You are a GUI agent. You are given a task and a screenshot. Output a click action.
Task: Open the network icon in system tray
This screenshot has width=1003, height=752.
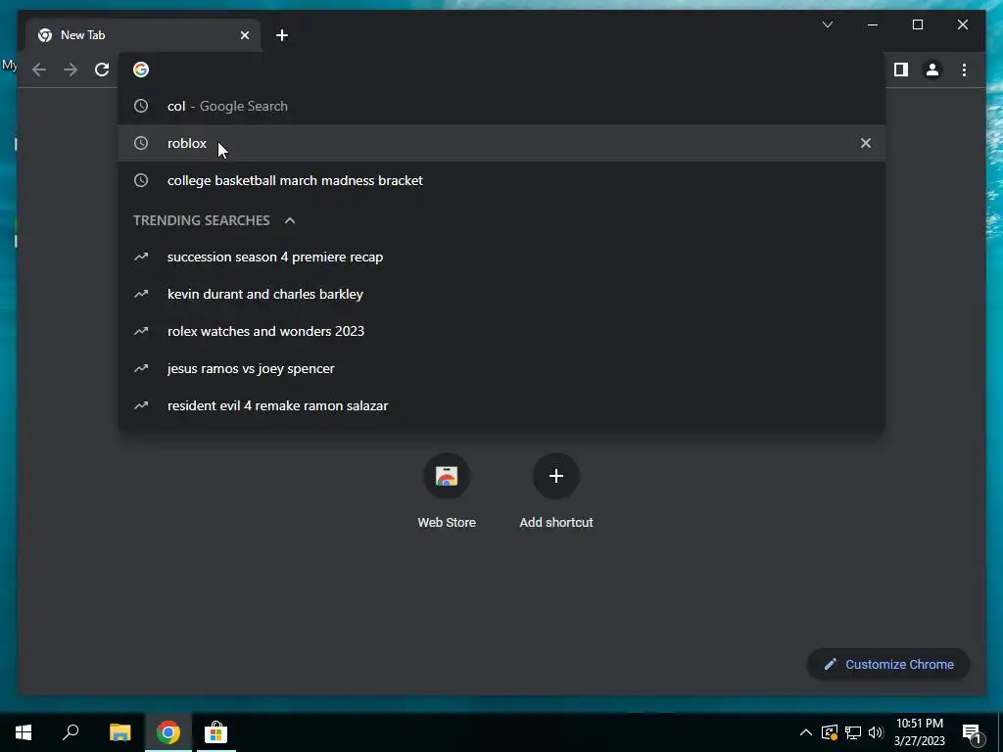853,732
